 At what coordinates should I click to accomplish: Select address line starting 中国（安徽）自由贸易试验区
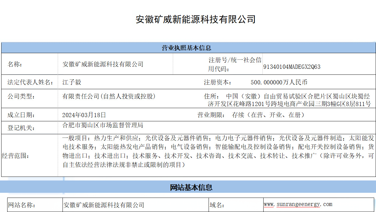[x=298, y=96]
